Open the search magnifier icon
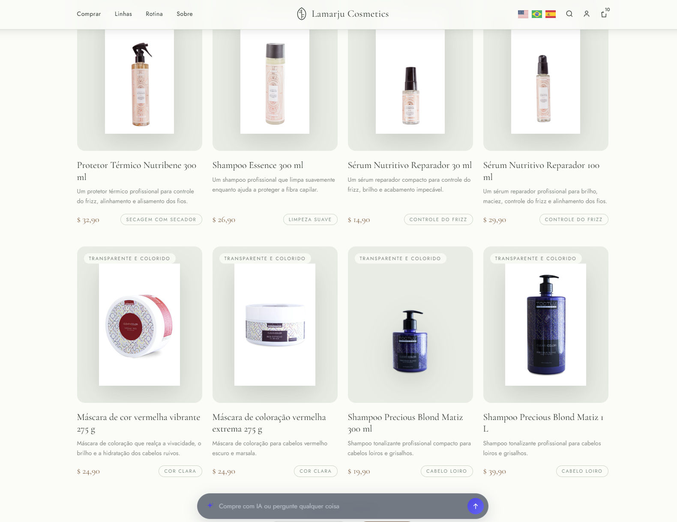677x522 pixels. (569, 14)
